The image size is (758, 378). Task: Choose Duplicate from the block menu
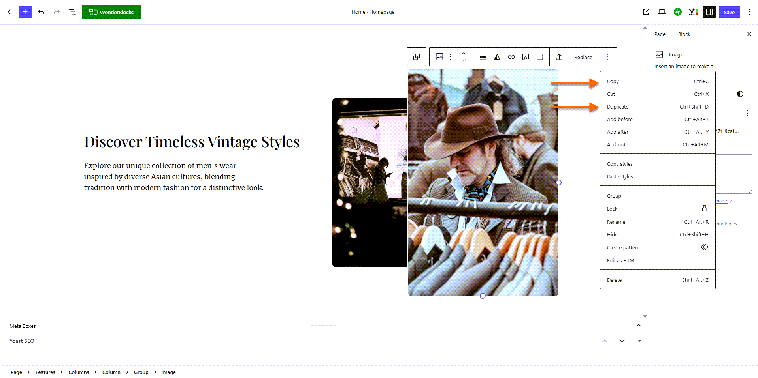point(658,107)
